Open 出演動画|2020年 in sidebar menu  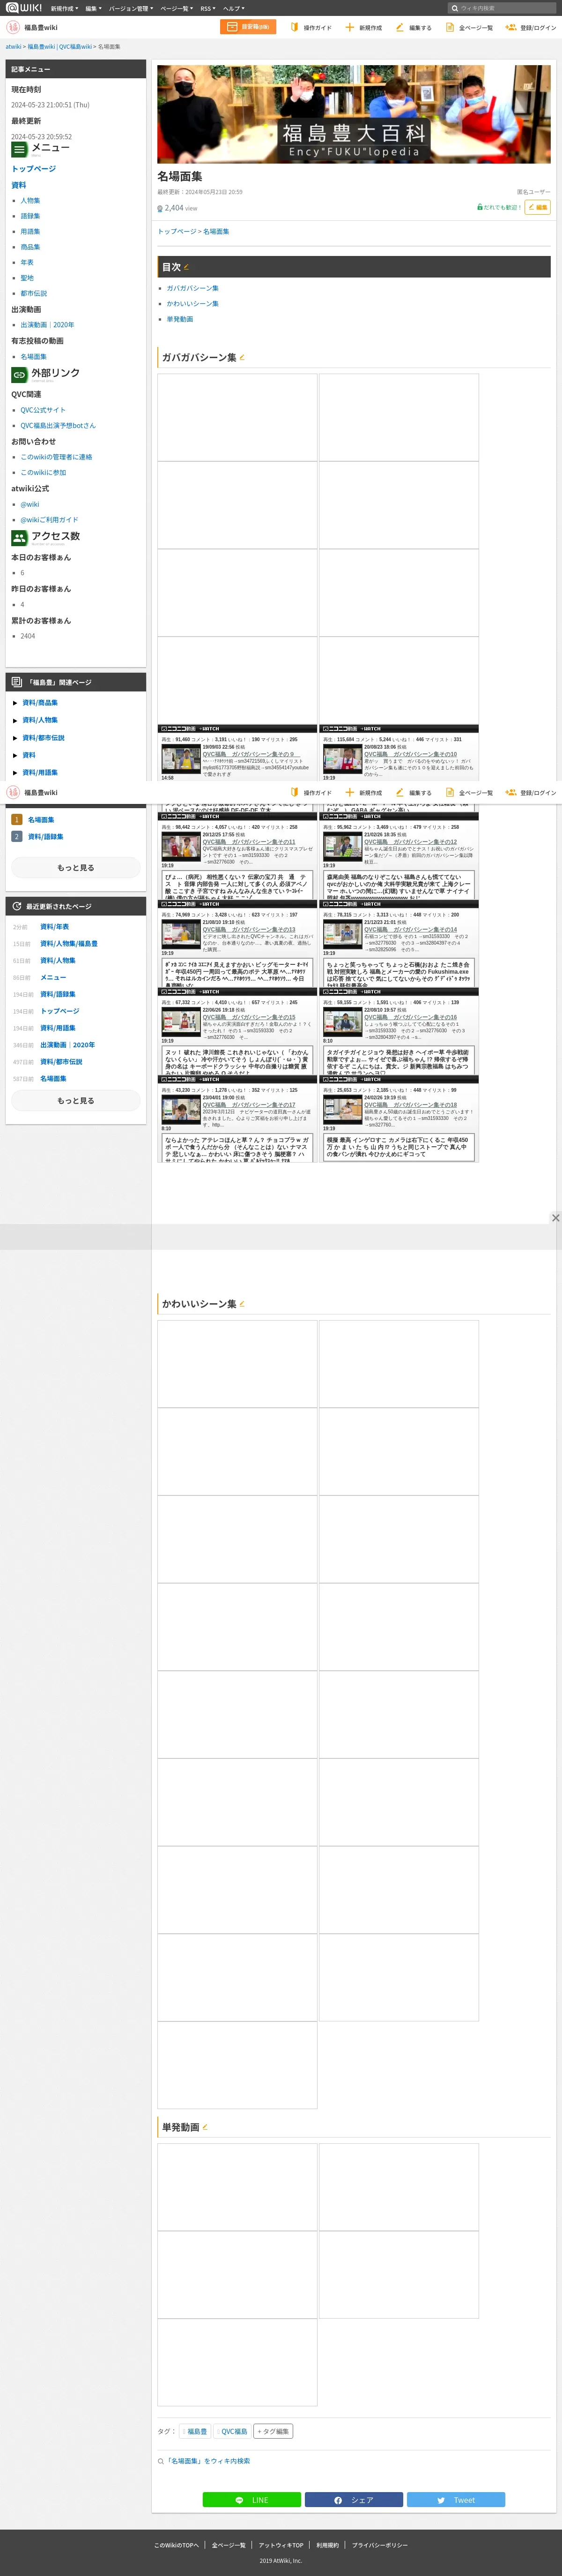tap(47, 325)
